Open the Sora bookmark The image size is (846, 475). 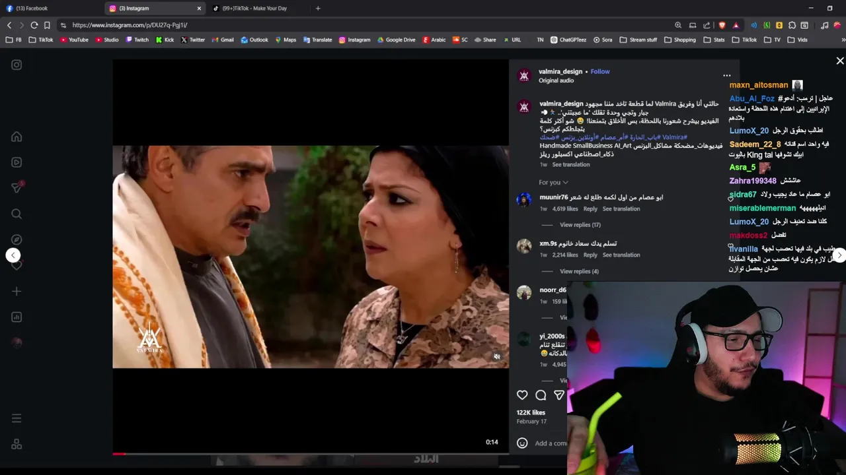tap(602, 40)
